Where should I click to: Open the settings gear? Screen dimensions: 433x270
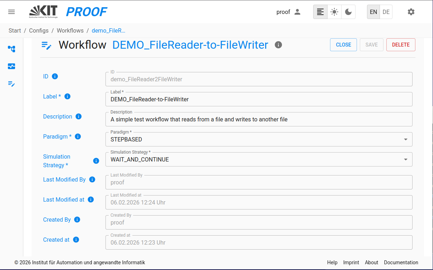[x=411, y=12]
